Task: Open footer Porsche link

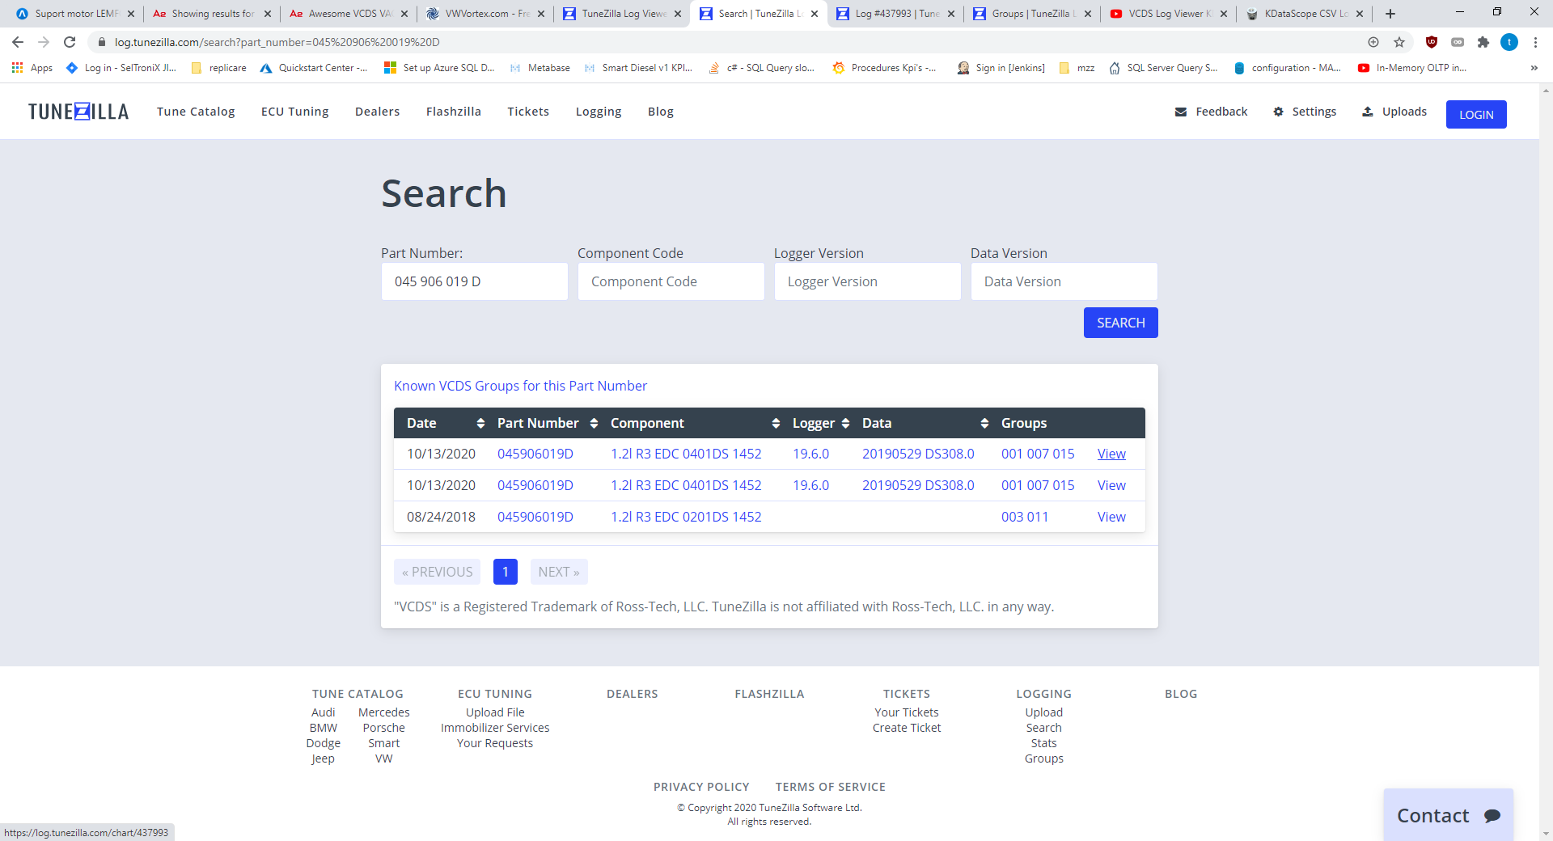Action: [383, 728]
